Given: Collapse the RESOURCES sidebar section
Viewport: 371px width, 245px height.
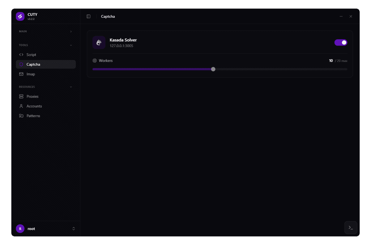Looking at the screenshot, I should pyautogui.click(x=71, y=87).
